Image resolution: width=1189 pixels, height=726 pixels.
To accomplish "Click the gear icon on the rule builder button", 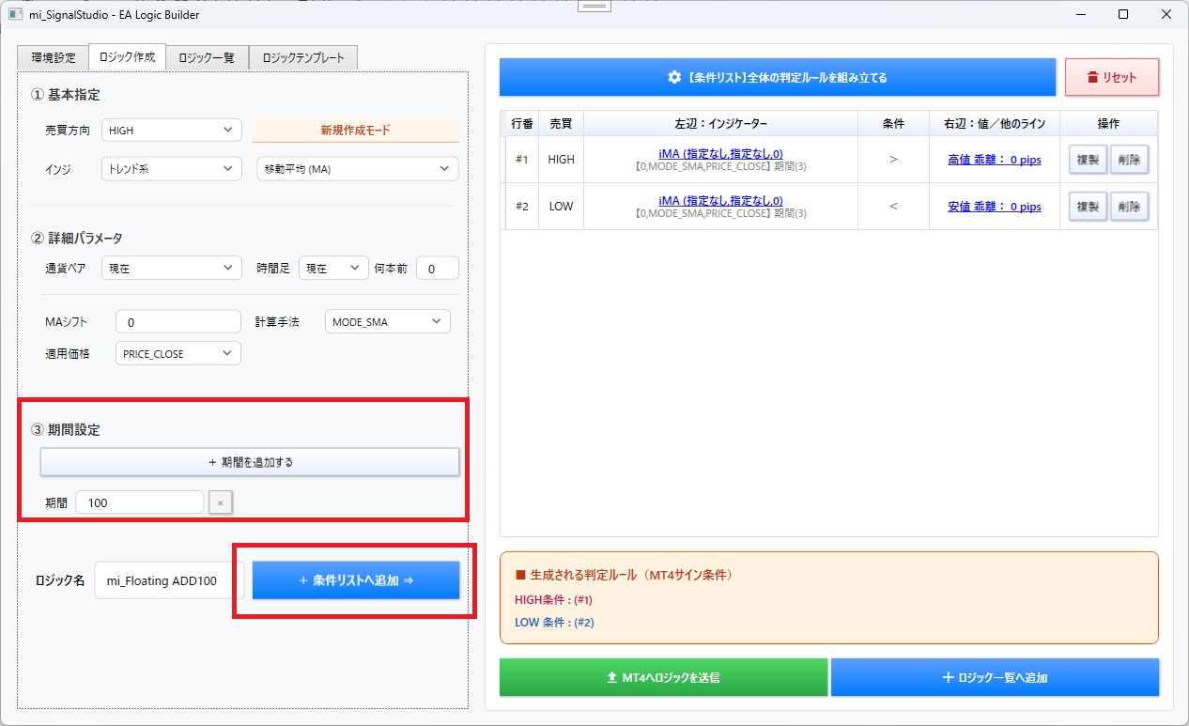I will click(674, 78).
